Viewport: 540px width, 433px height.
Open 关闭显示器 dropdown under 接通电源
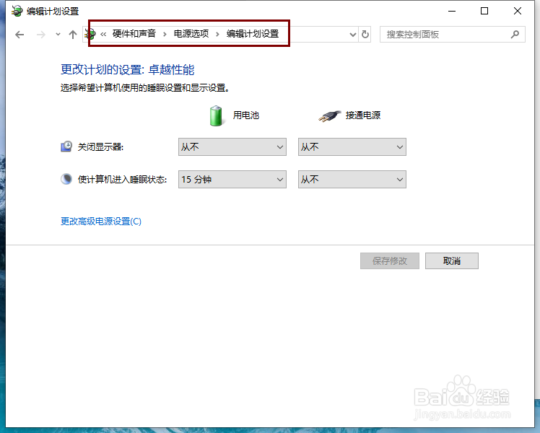click(x=352, y=147)
